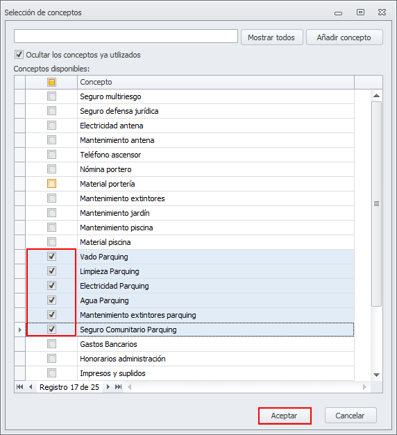
Task: Toggle 'Ocultar los conceptos ya utilizados' checkbox
Action: [x=19, y=55]
